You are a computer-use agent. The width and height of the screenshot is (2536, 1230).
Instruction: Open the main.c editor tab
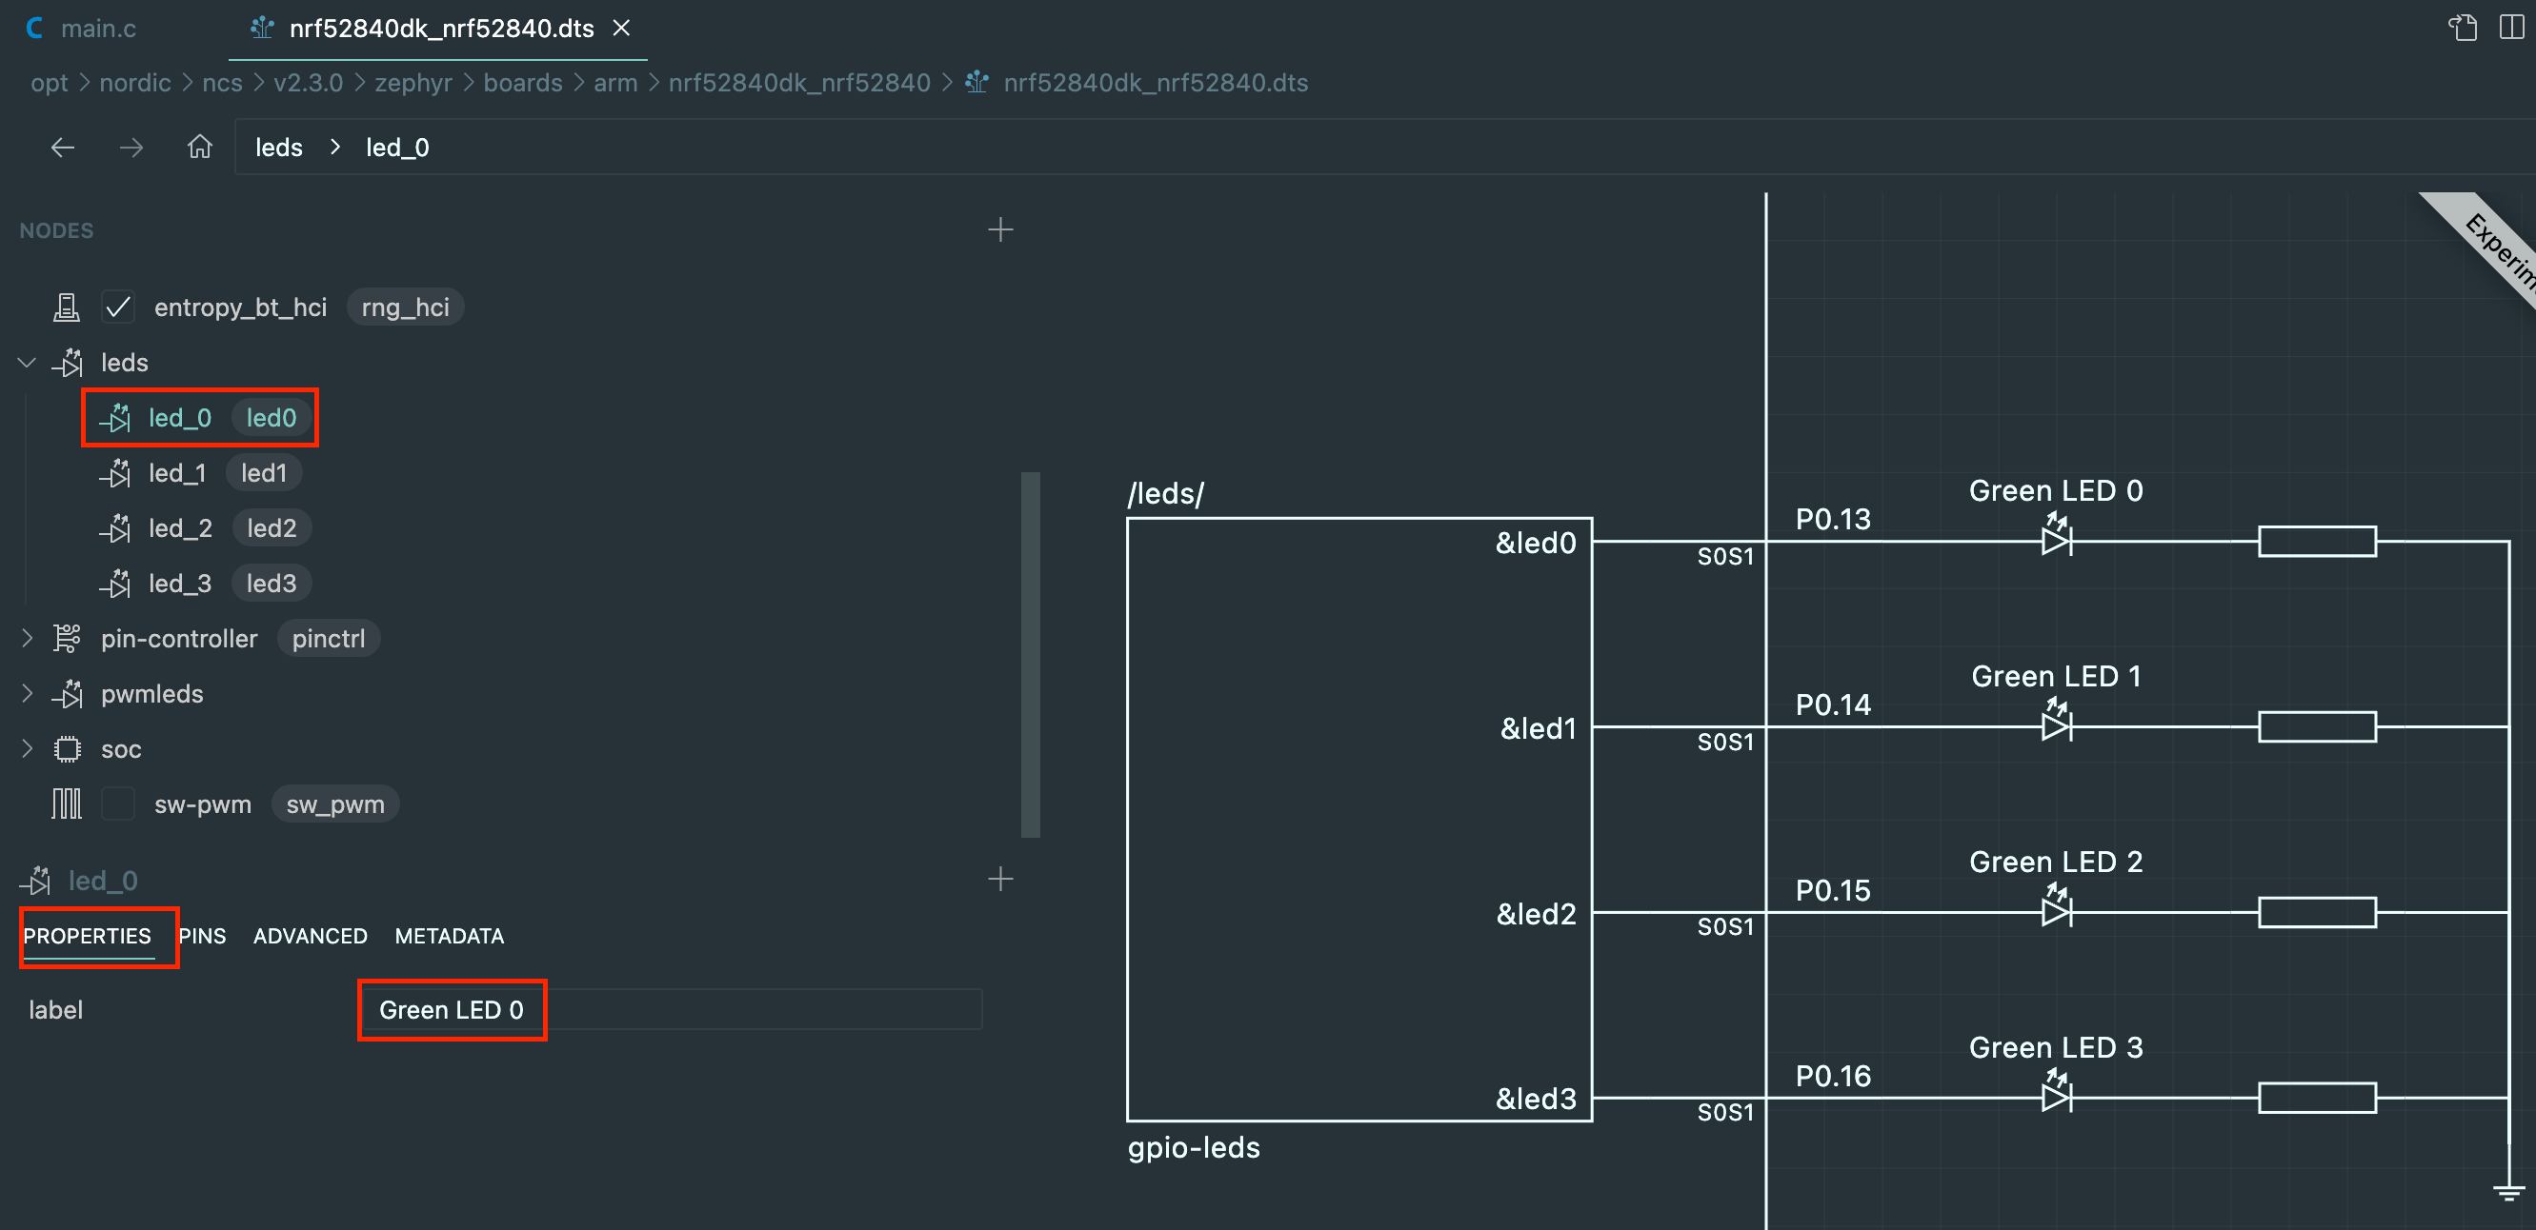point(97,29)
